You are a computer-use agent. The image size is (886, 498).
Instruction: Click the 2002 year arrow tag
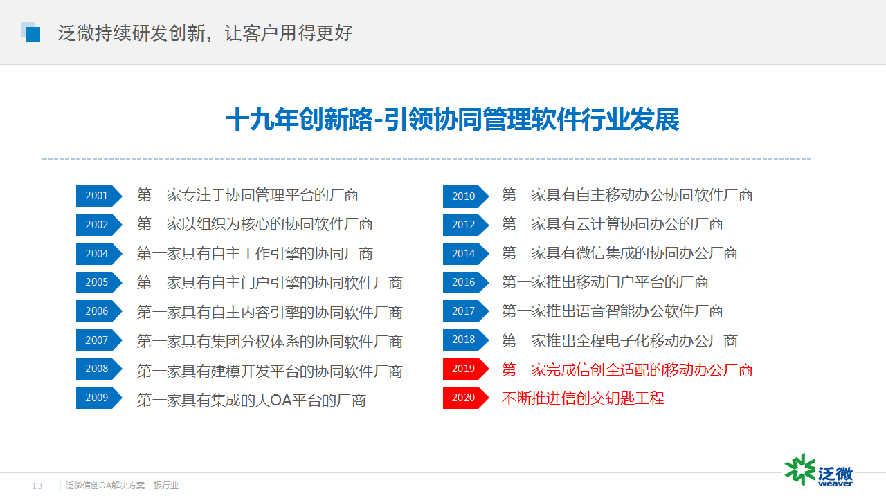tap(99, 225)
